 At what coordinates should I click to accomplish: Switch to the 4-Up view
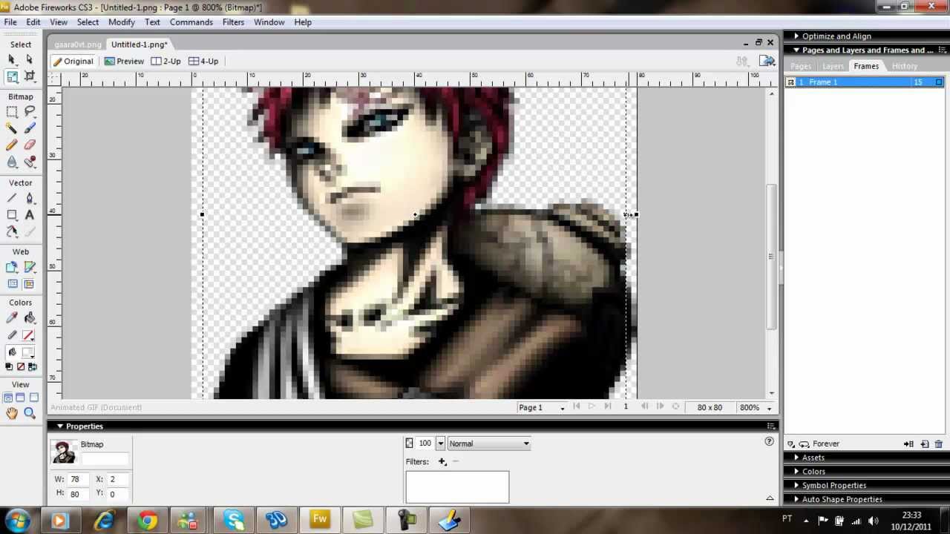click(x=203, y=62)
